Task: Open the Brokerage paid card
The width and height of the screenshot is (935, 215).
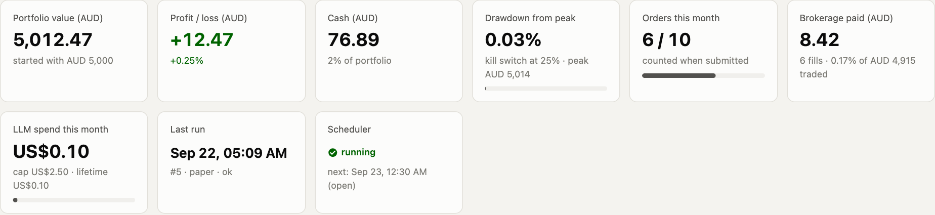Action: [861, 51]
